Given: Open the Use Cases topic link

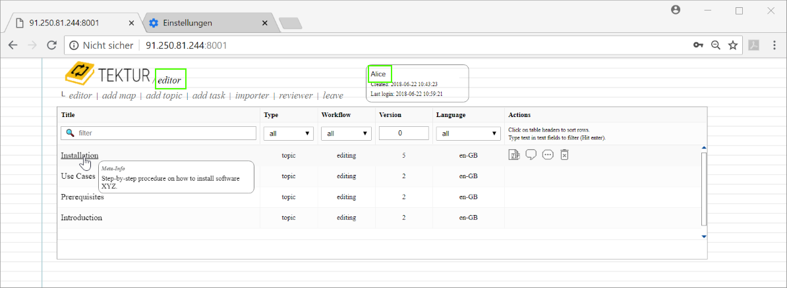Looking at the screenshot, I should pos(78,177).
